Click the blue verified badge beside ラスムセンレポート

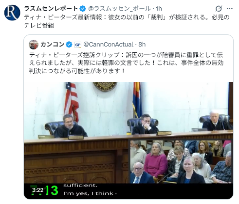(83, 9)
